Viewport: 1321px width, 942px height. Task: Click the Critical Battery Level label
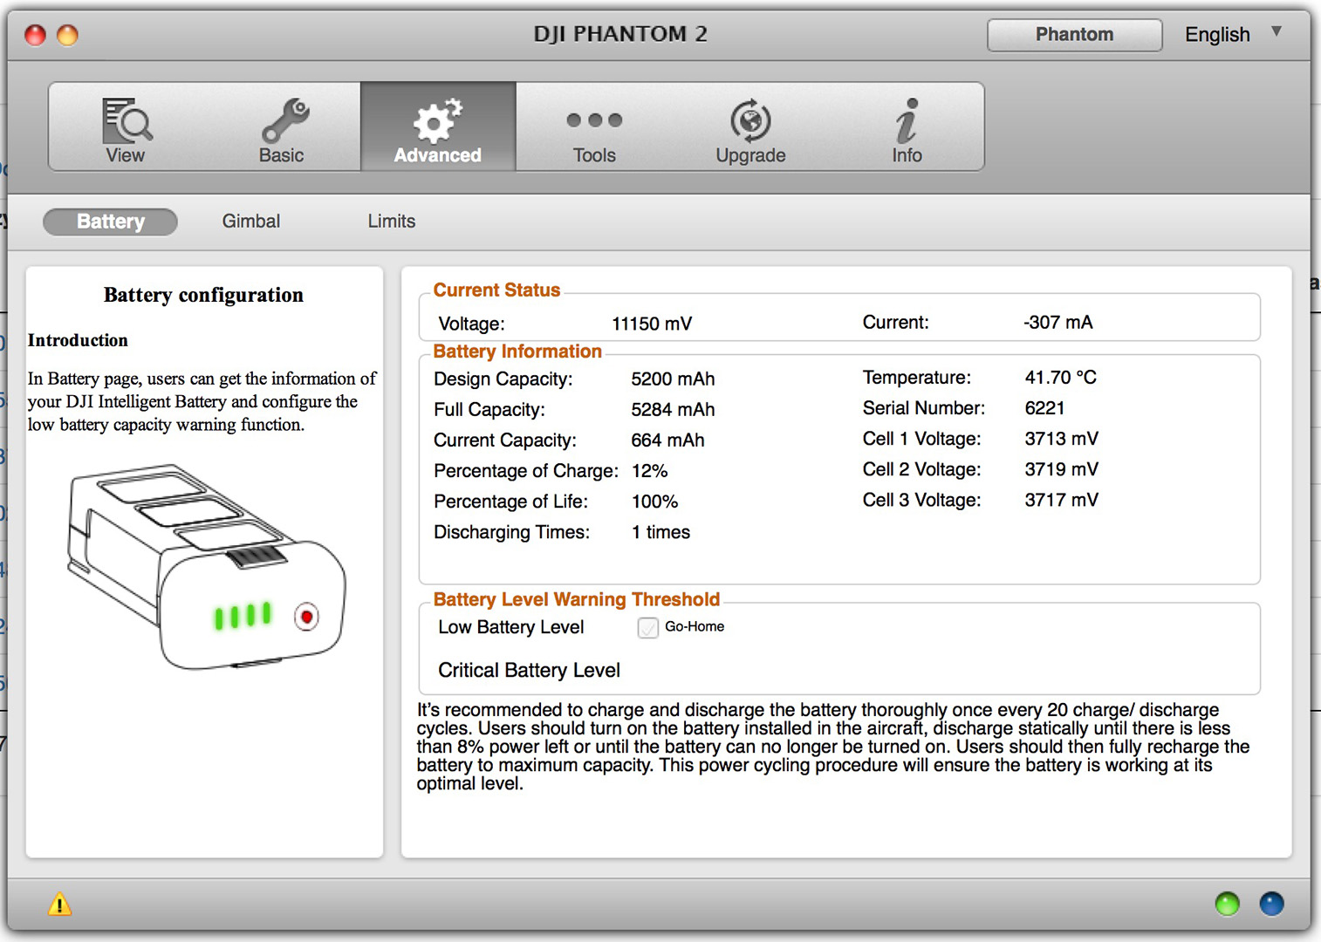529,670
